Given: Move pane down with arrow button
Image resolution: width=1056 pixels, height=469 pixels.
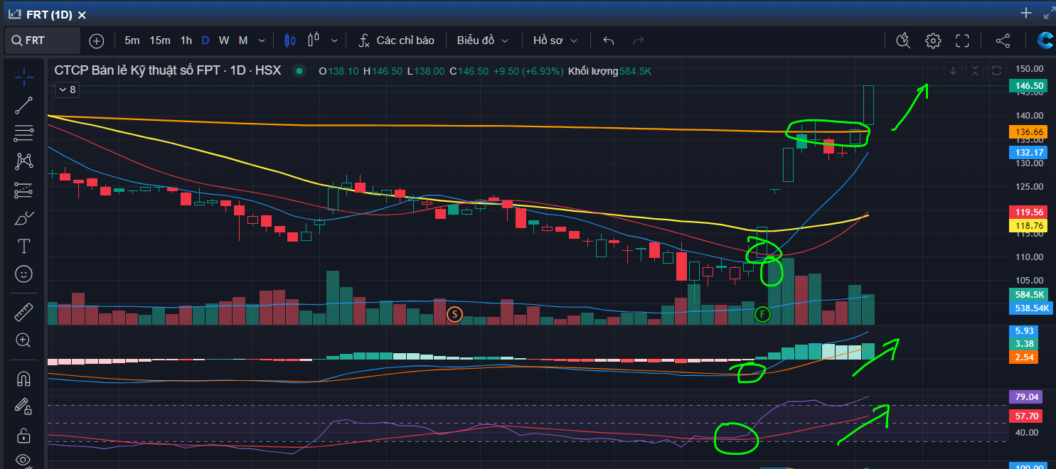Looking at the screenshot, I should pyautogui.click(x=953, y=70).
